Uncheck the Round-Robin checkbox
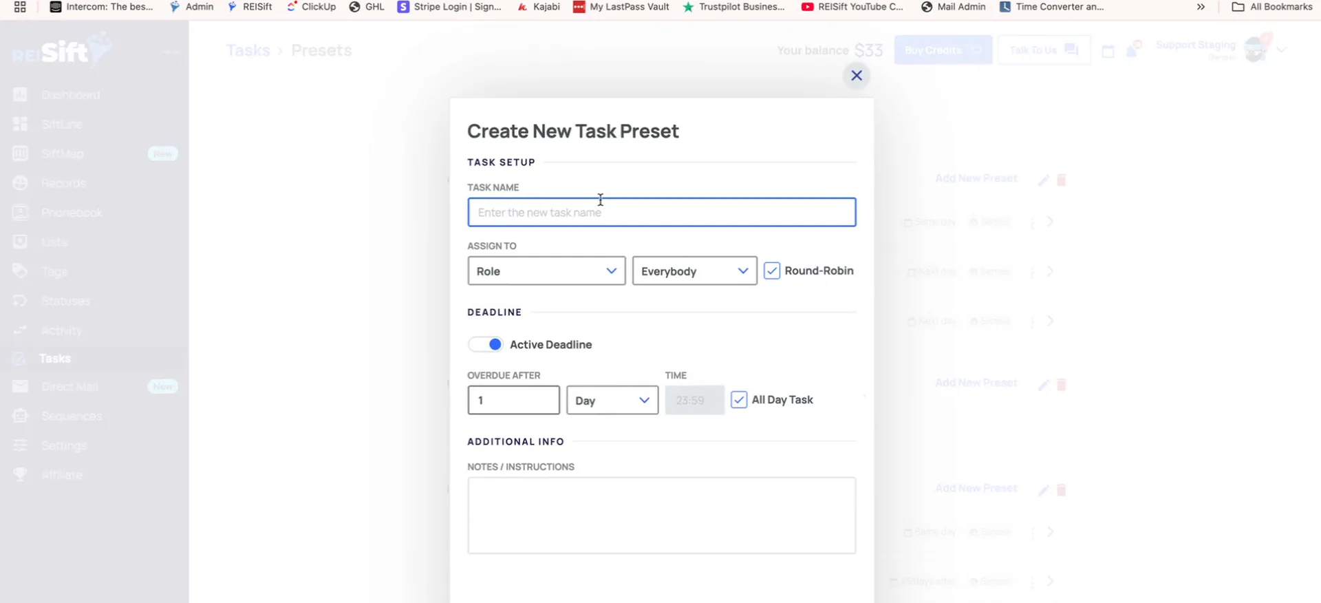Image resolution: width=1321 pixels, height=603 pixels. point(772,271)
